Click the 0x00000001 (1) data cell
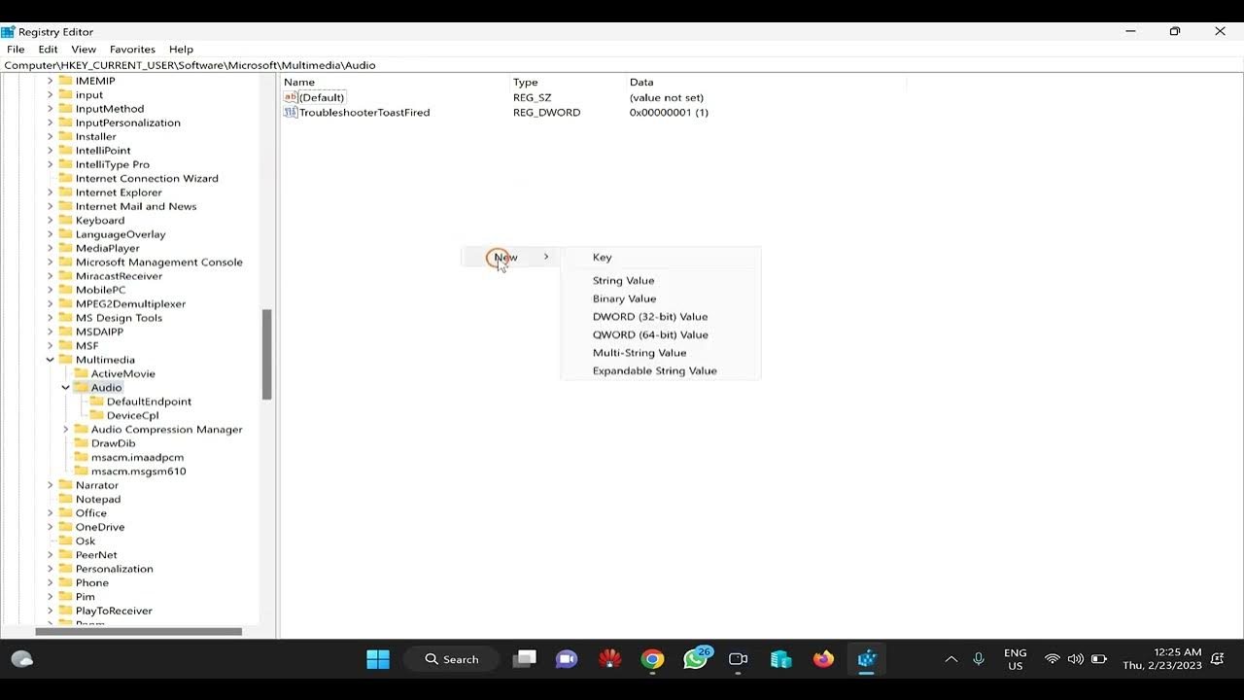1244x700 pixels. click(669, 113)
